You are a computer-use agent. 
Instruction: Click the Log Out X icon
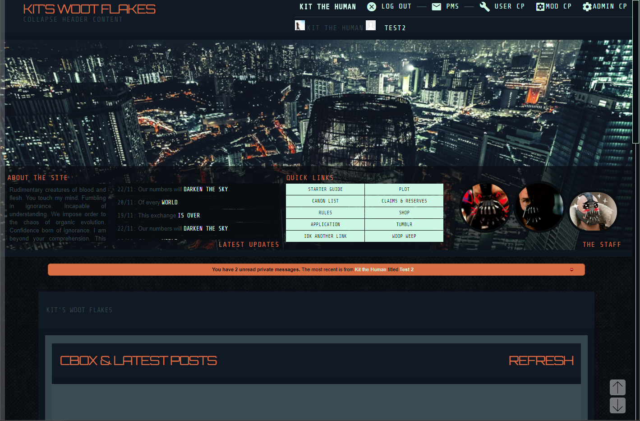click(x=372, y=7)
